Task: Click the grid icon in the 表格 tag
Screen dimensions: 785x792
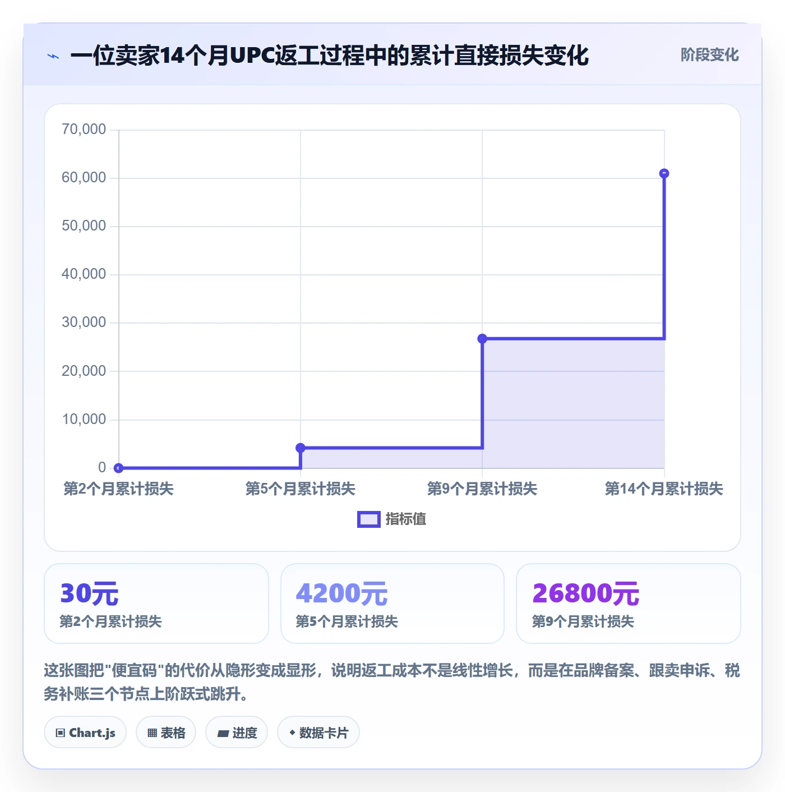Action: tap(152, 733)
